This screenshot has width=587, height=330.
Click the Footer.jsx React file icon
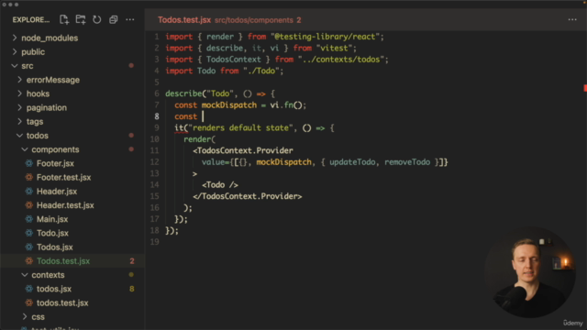click(28, 163)
